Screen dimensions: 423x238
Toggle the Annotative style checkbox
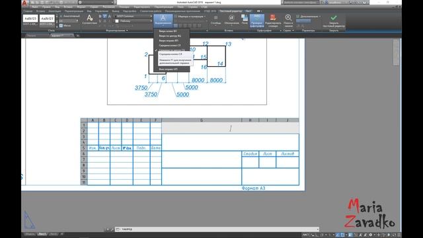tap(69, 16)
